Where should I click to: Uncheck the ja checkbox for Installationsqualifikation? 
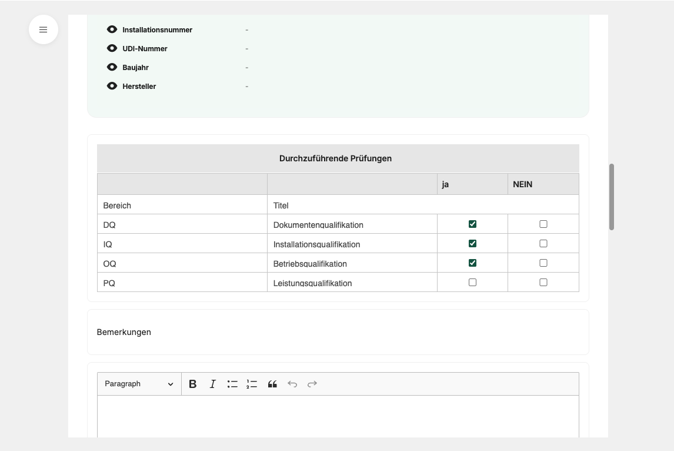(472, 244)
